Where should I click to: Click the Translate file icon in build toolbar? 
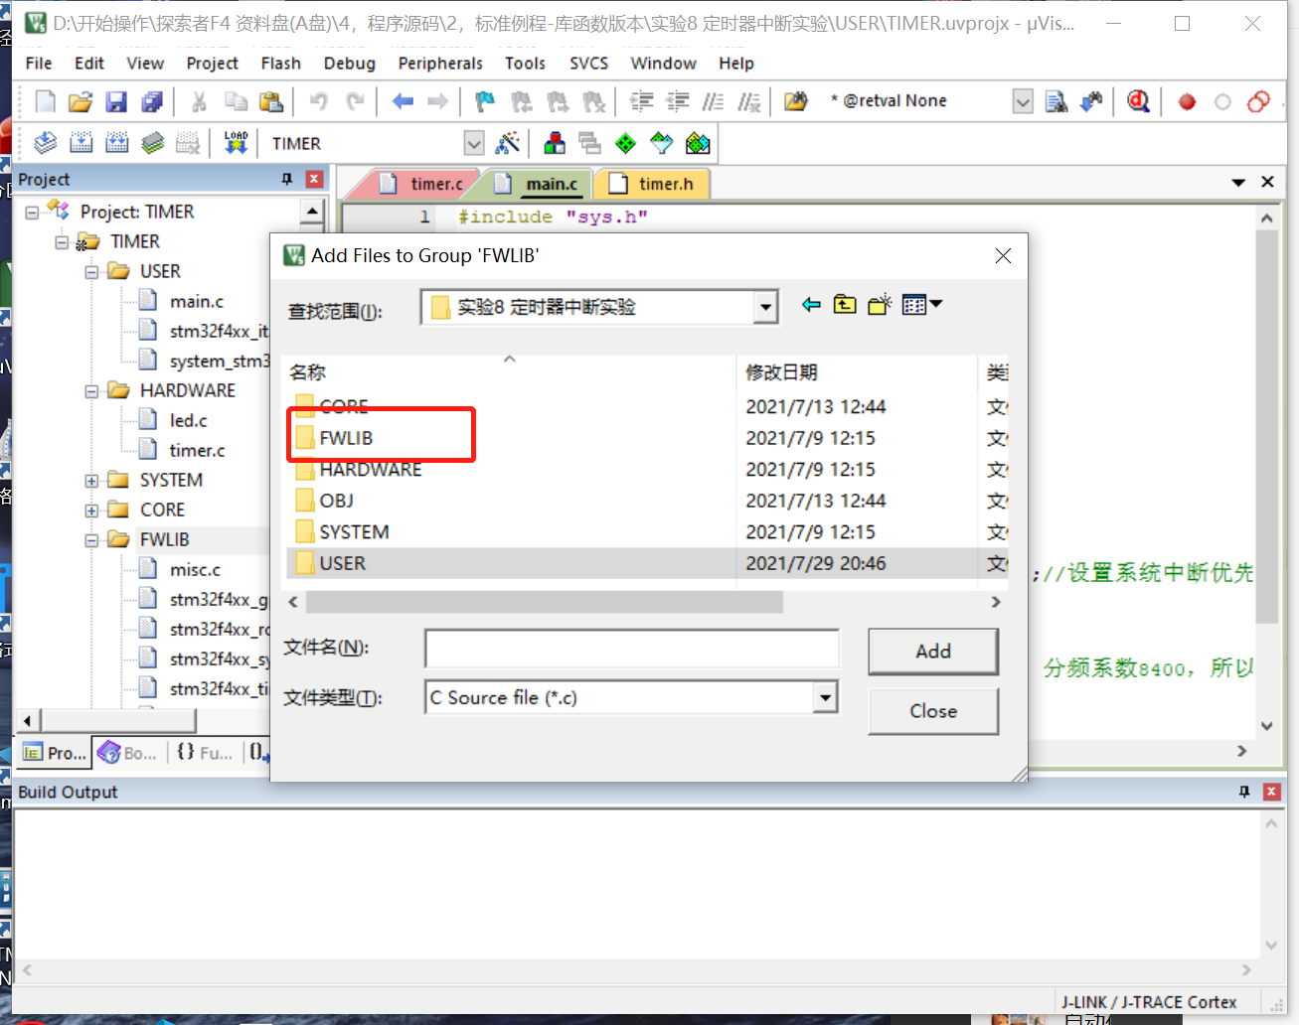pos(46,143)
